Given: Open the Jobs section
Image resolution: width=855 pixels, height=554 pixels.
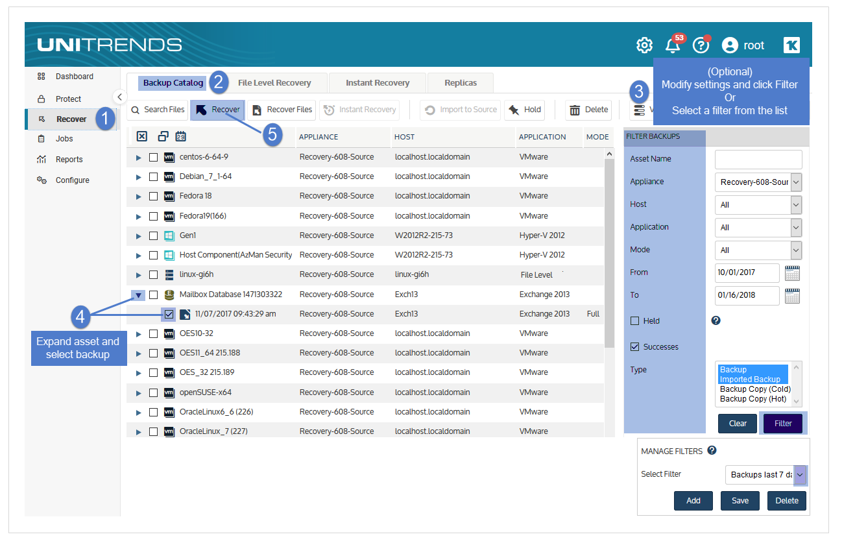Looking at the screenshot, I should click(x=64, y=139).
